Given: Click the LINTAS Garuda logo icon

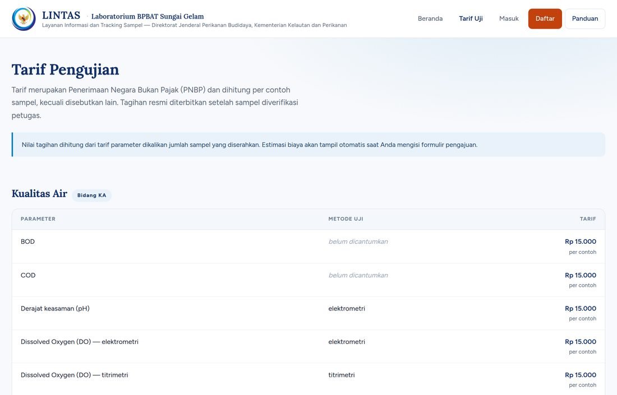Looking at the screenshot, I should click(24, 18).
